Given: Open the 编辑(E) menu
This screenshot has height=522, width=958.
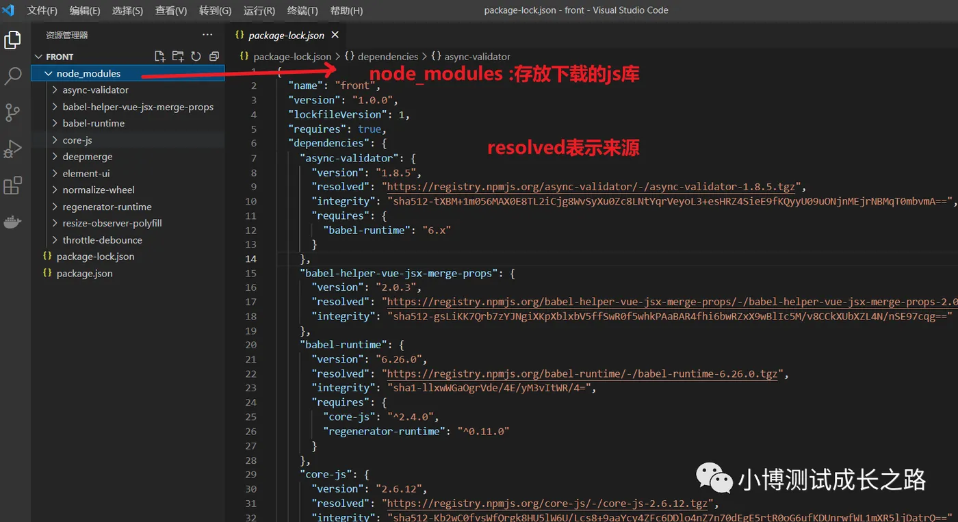Looking at the screenshot, I should (85, 10).
